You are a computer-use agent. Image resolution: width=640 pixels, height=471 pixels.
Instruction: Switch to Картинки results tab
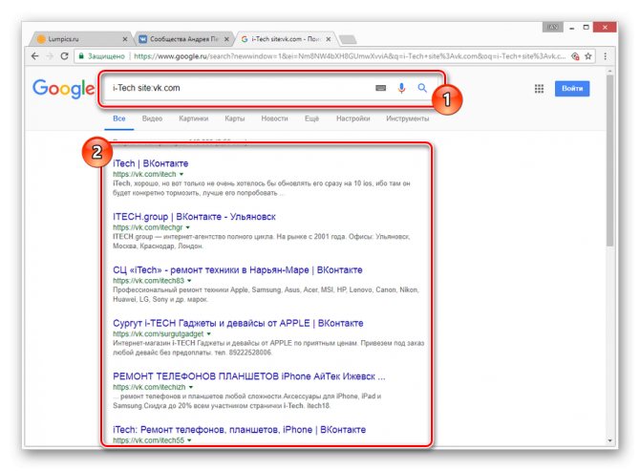point(194,118)
